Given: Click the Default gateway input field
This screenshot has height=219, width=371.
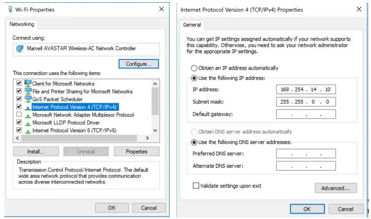Looking at the screenshot, I should pyautogui.click(x=306, y=115).
